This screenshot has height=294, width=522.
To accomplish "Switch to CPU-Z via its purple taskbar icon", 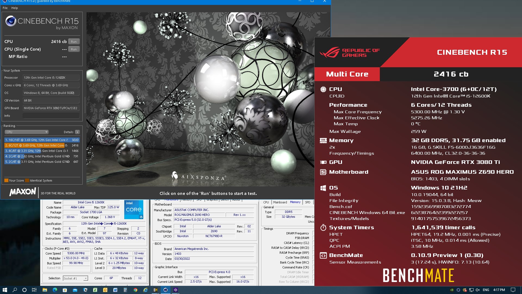I will pos(176,290).
